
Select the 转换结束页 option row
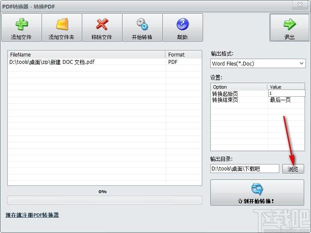point(257,100)
